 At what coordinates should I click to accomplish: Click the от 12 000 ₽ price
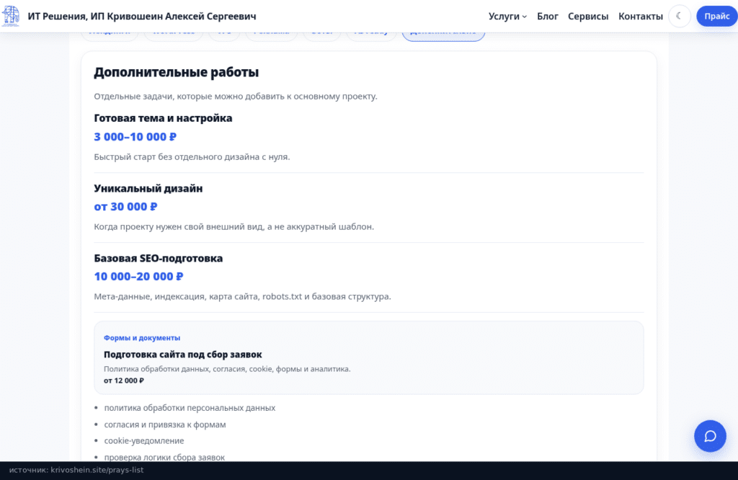point(124,381)
